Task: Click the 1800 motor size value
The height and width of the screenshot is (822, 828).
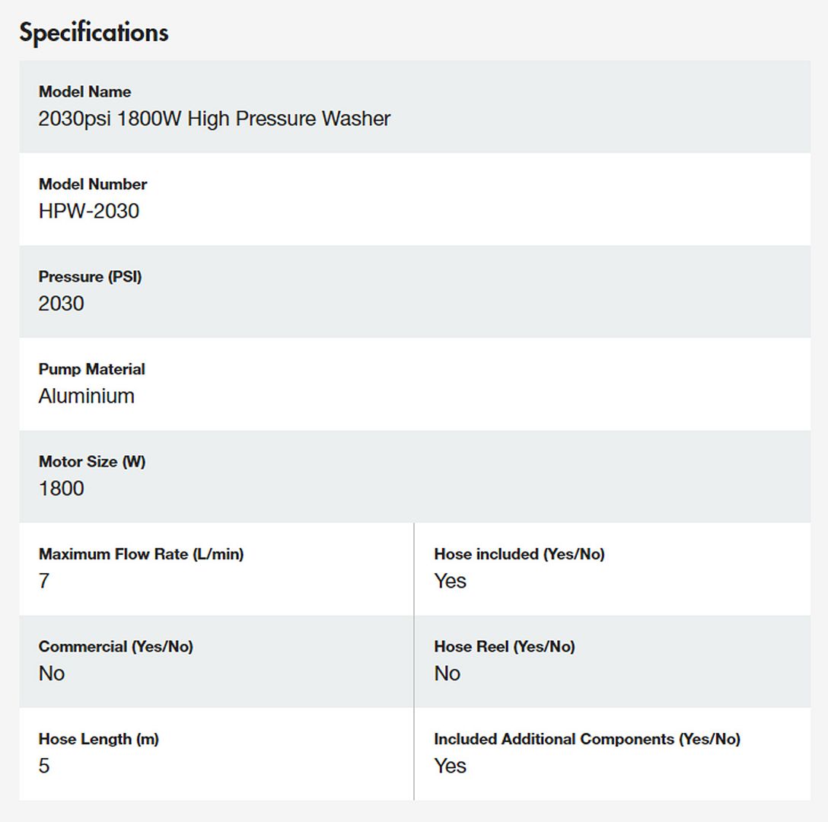Action: coord(61,489)
